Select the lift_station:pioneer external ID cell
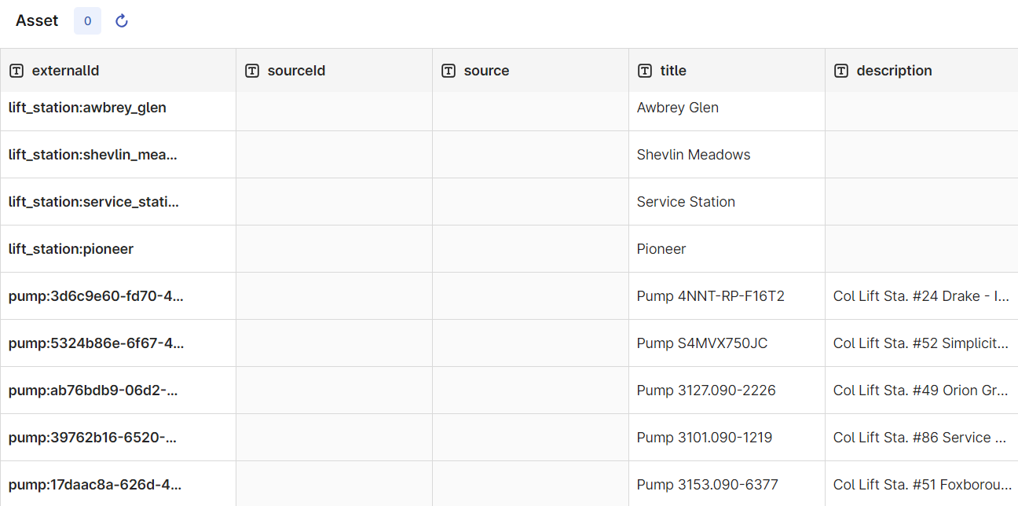 (x=118, y=249)
